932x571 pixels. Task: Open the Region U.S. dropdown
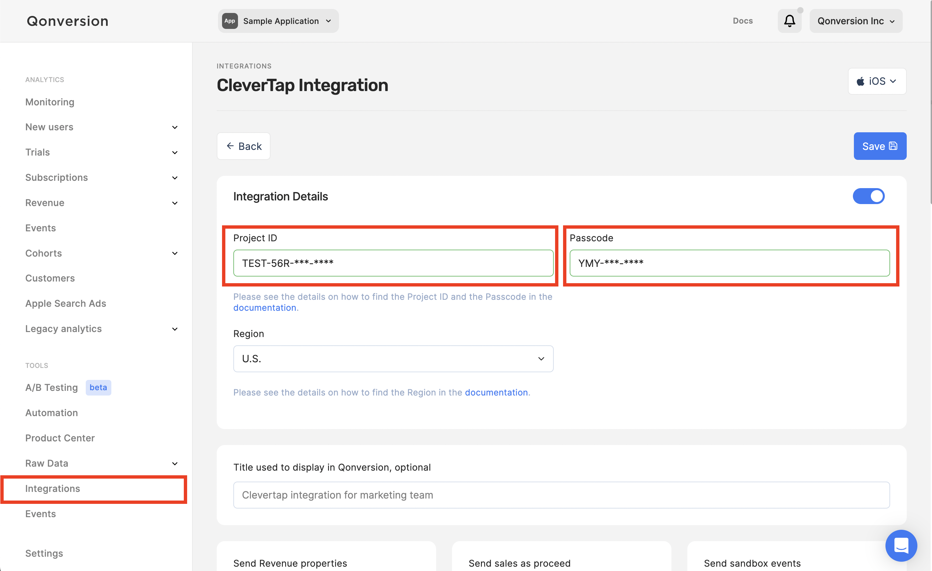pos(393,359)
